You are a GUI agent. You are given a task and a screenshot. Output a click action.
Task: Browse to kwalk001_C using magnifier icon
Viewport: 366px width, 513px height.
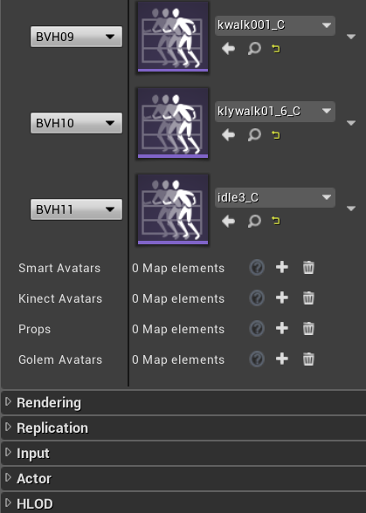pos(254,49)
